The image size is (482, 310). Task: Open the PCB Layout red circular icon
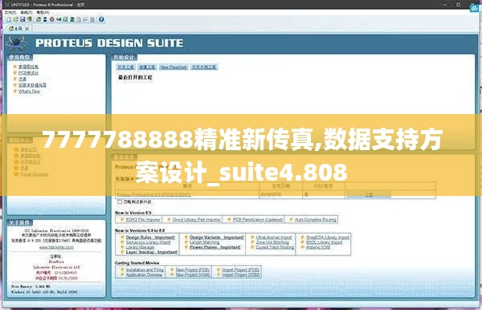pyautogui.click(x=51, y=19)
